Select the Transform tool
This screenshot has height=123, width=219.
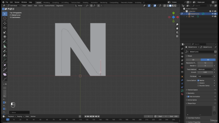pos(5,37)
